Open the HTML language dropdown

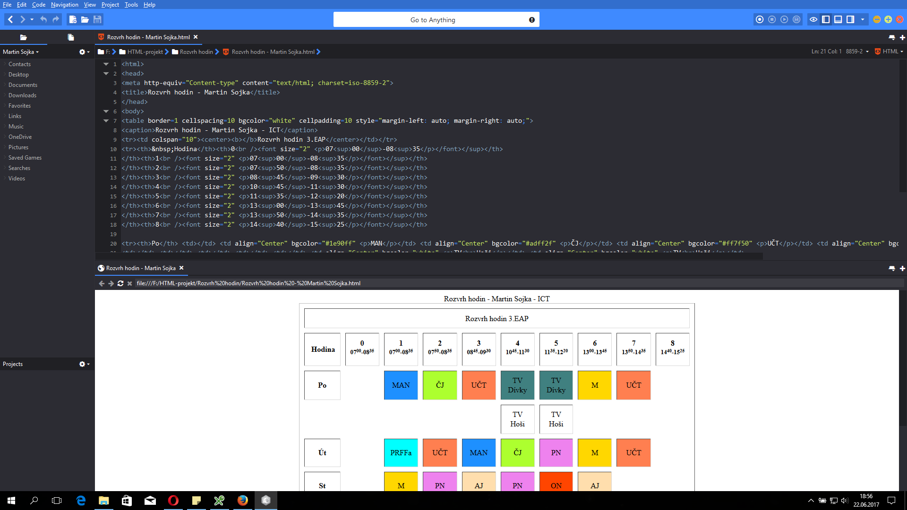pyautogui.click(x=891, y=51)
